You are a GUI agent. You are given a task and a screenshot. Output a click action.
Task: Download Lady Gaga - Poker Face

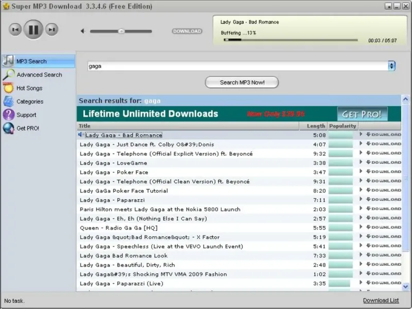[384, 171]
